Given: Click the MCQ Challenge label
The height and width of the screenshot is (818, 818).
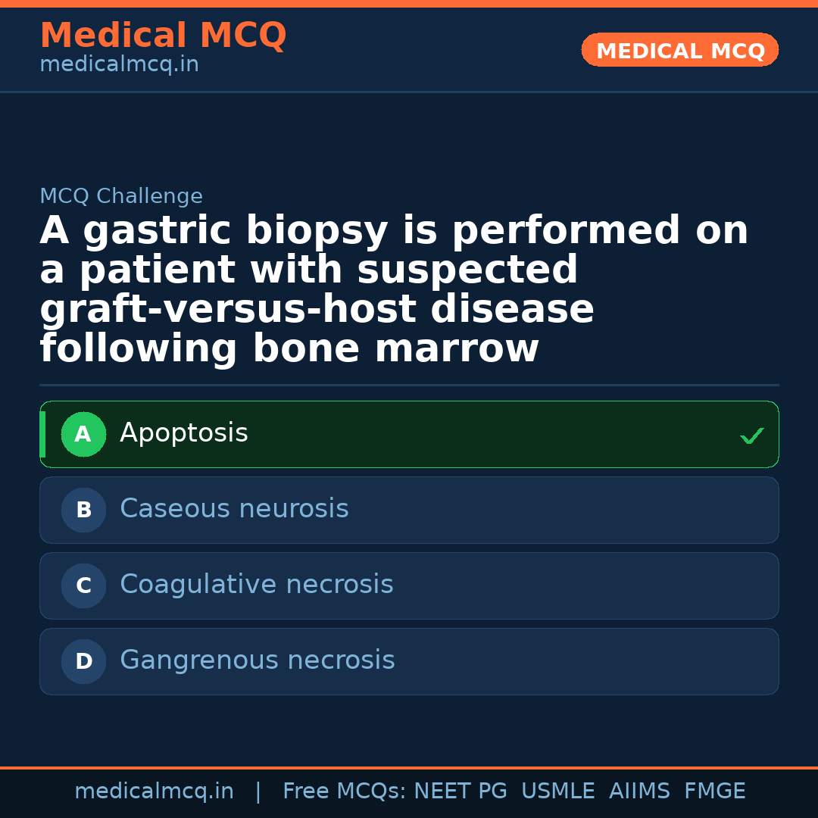Looking at the screenshot, I should tap(121, 197).
